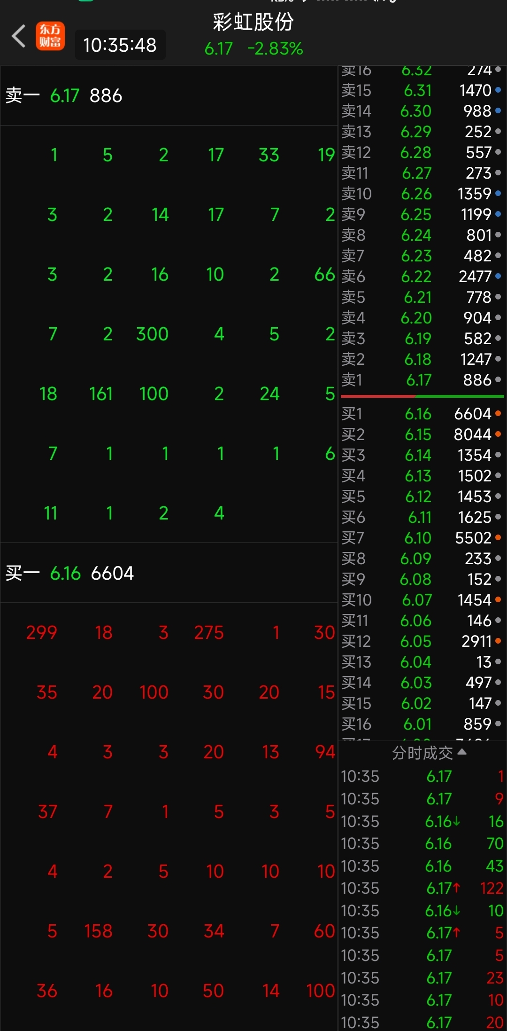Tap the back arrow icon
This screenshot has width=507, height=1031.
pos(19,37)
